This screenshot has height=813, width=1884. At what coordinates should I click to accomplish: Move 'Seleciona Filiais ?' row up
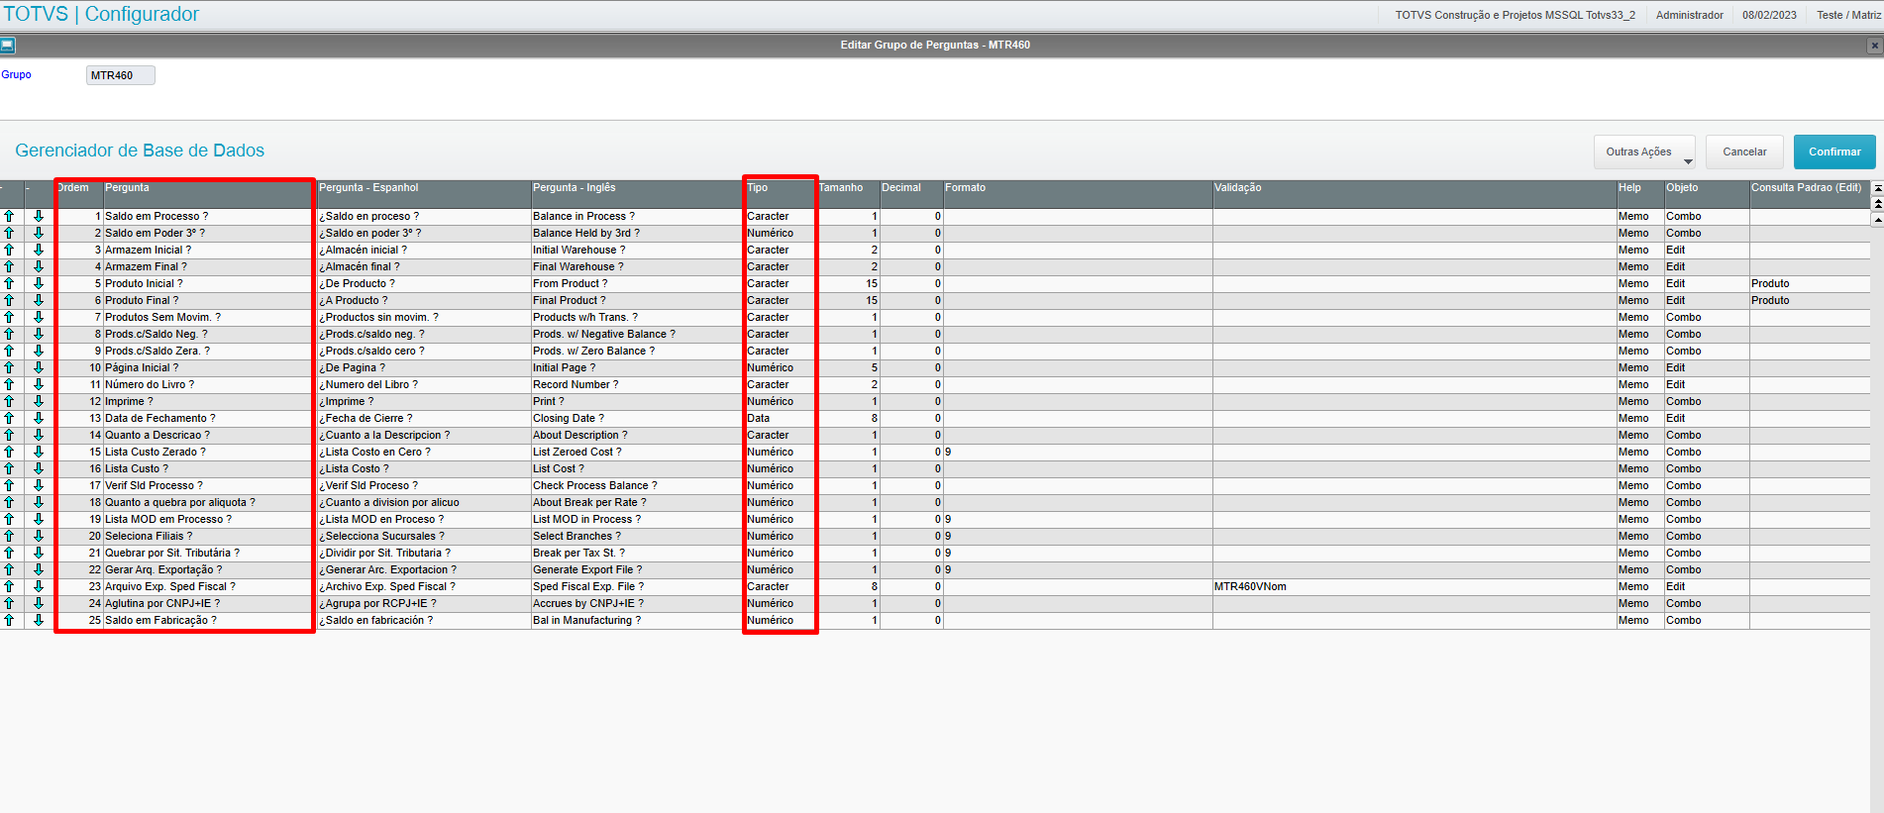click(x=9, y=536)
